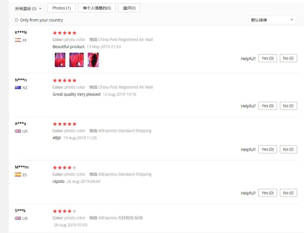
Task: Click reviewer name K***N
Action: (x=21, y=33)
